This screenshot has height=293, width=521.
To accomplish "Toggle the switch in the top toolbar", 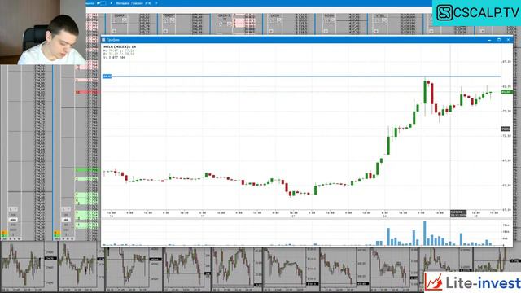I will tap(101, 3).
